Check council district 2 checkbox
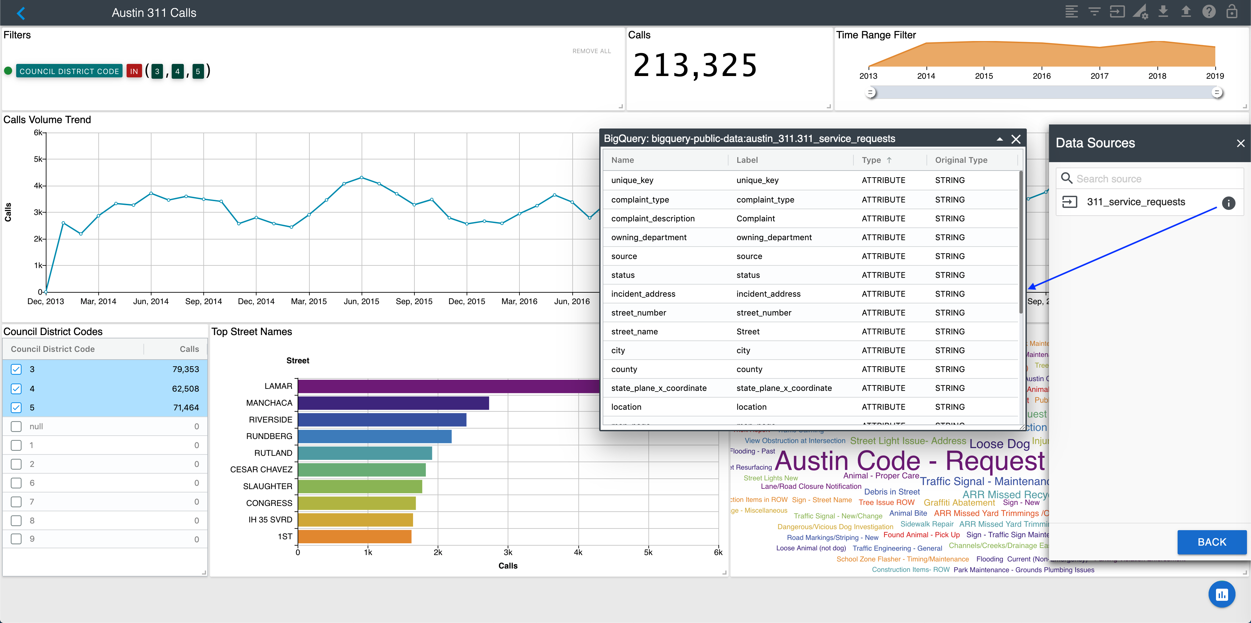The height and width of the screenshot is (623, 1251). (16, 464)
